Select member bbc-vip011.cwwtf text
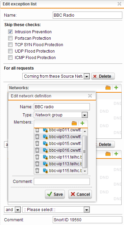 click(66, 130)
